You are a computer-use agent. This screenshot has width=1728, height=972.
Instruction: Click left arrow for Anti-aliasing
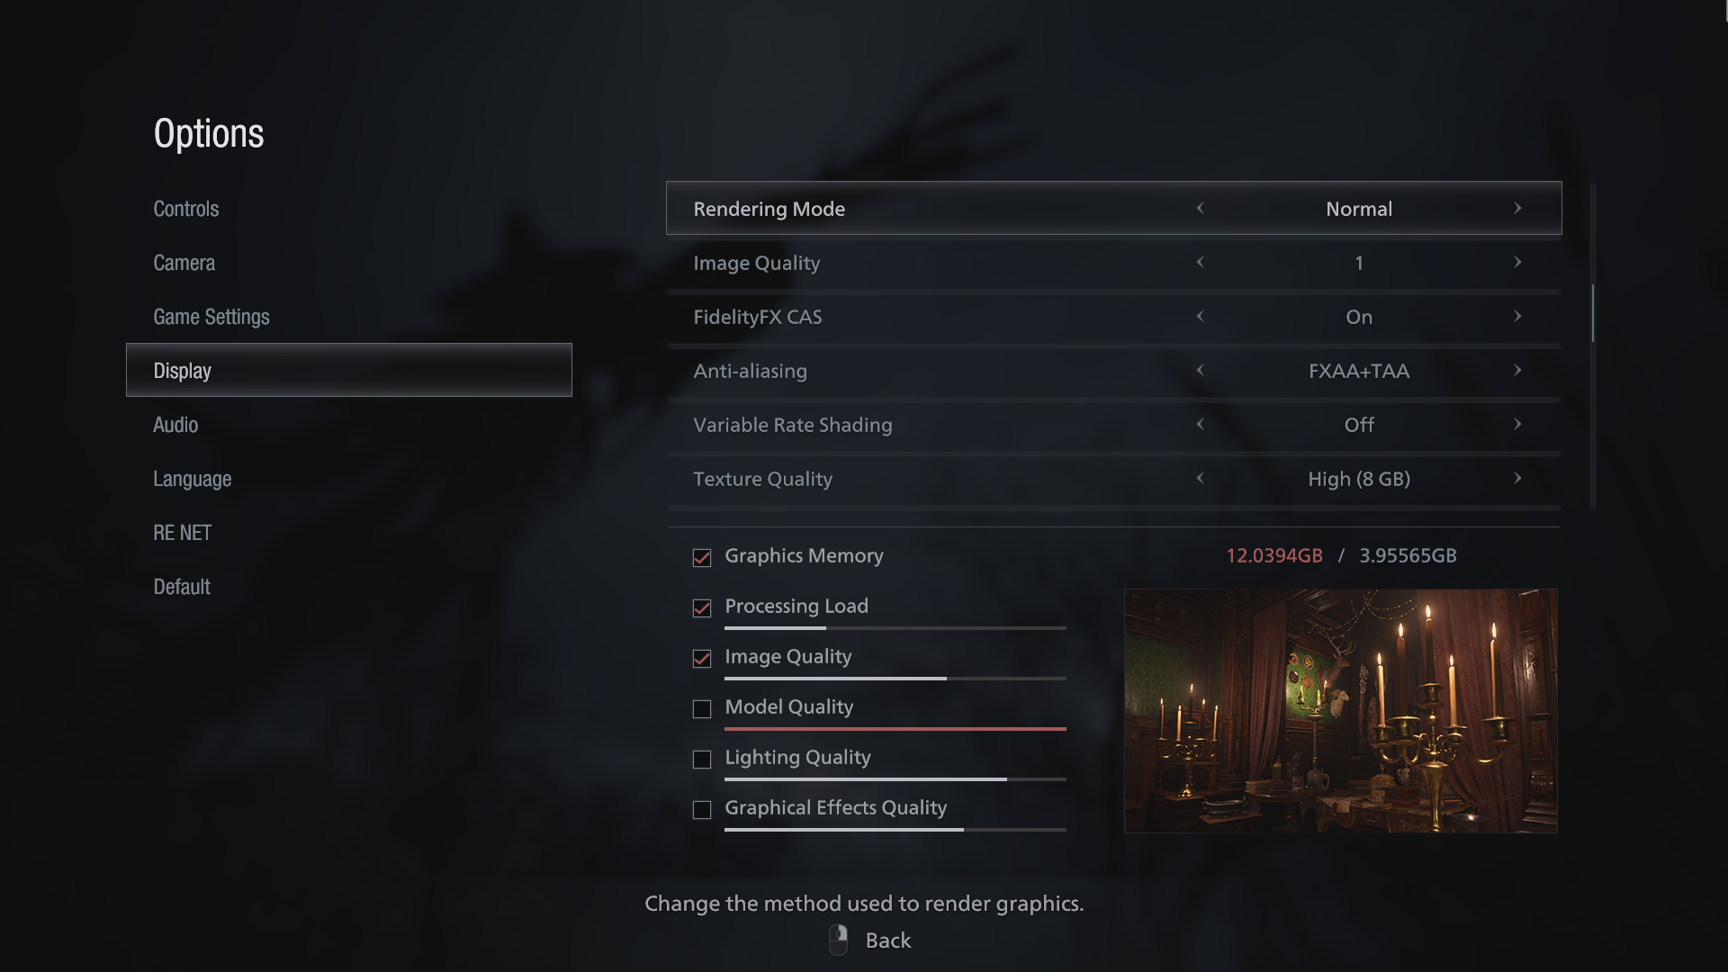(x=1200, y=370)
